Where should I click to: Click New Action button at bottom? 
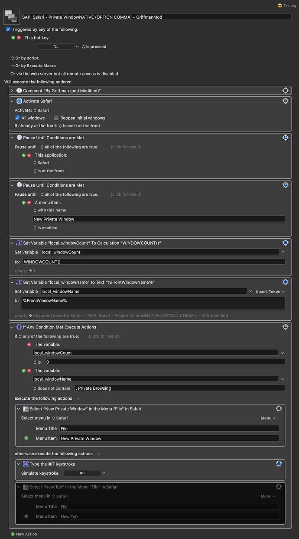(24, 534)
